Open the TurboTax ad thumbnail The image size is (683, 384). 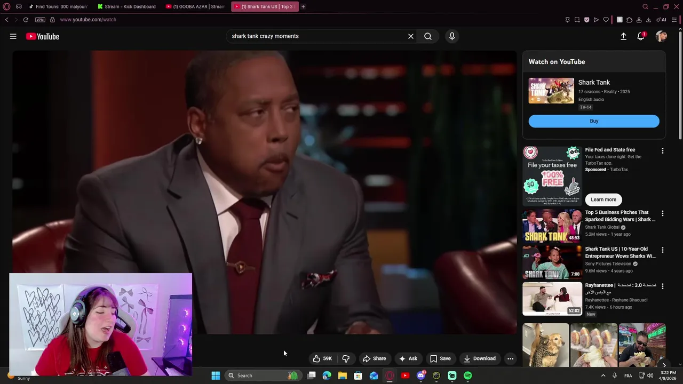pyautogui.click(x=552, y=176)
